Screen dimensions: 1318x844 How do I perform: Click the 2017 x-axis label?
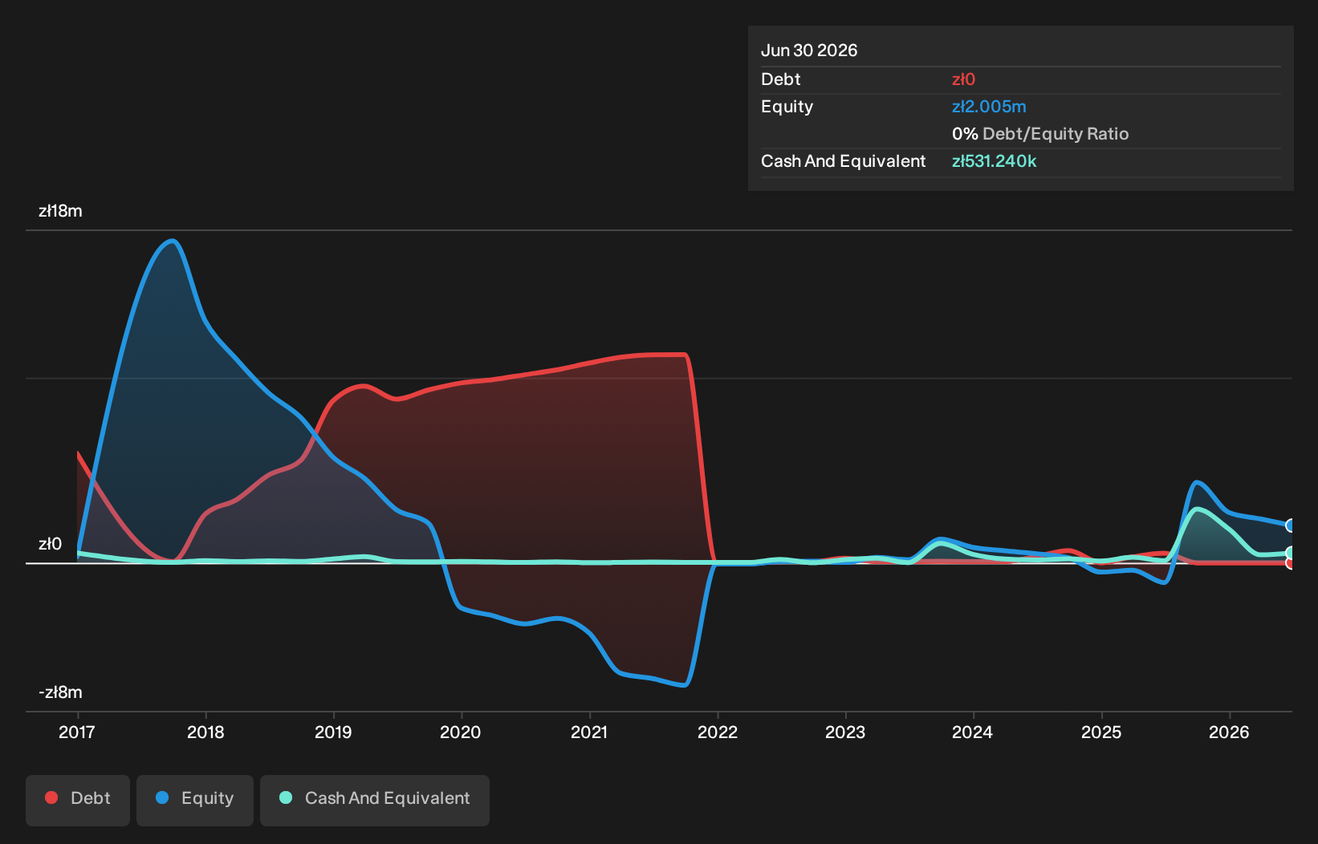click(x=77, y=732)
